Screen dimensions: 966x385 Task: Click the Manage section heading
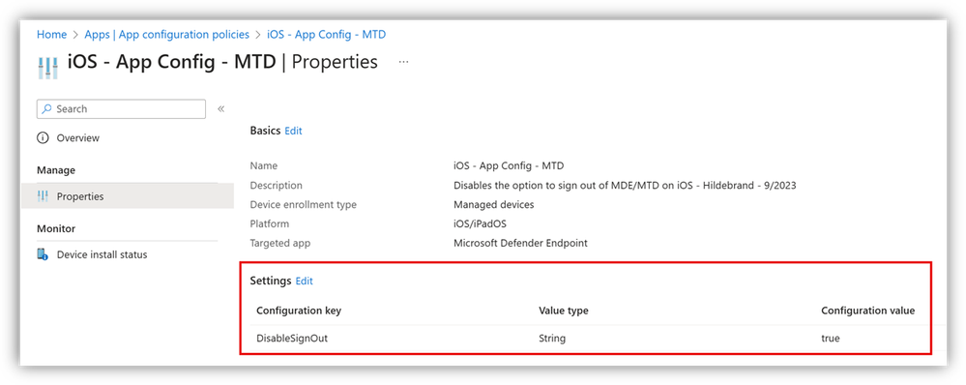[x=56, y=170]
